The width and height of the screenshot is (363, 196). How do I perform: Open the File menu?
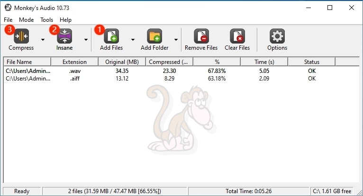pos(8,20)
